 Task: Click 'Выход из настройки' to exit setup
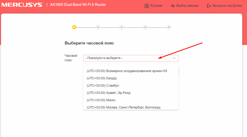(227, 6)
